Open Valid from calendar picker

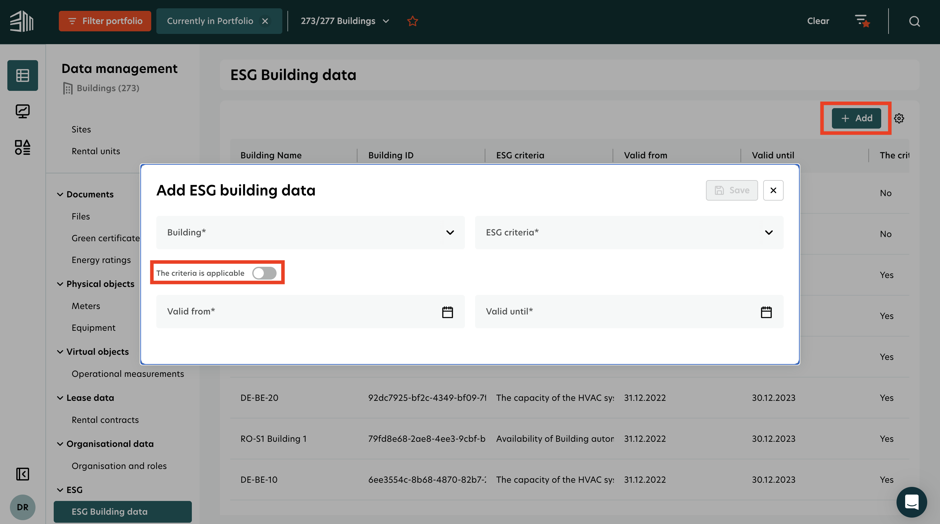tap(447, 312)
